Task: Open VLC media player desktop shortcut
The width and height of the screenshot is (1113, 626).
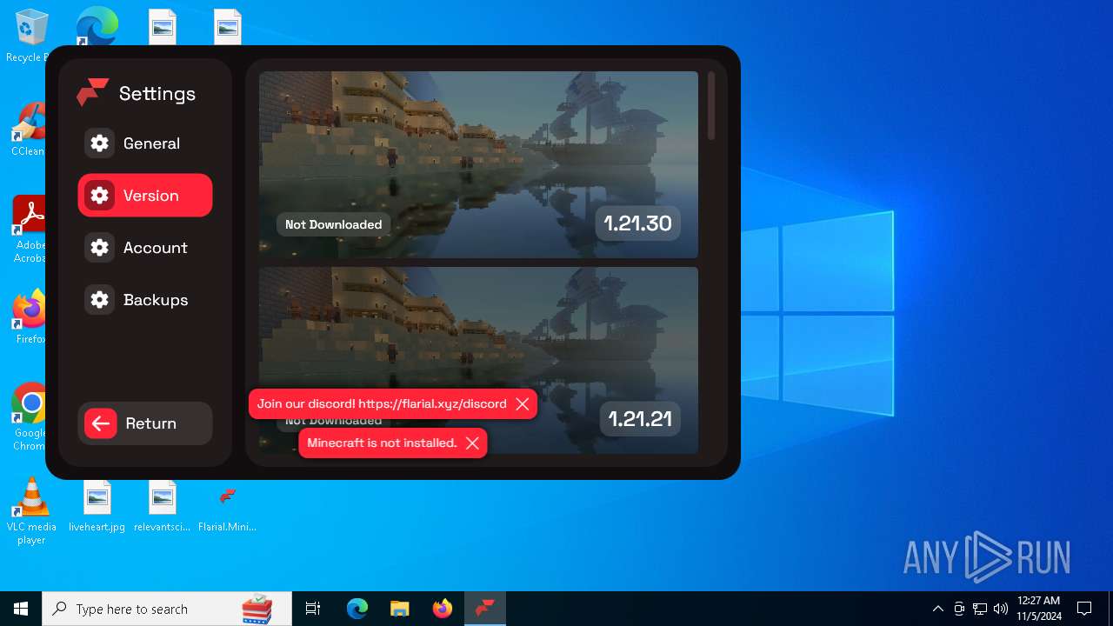Action: pos(31,511)
